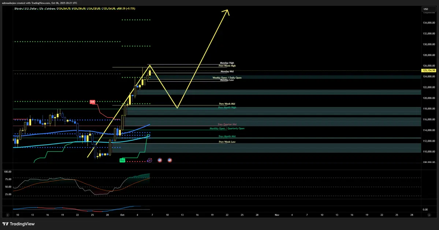This screenshot has height=230, width=439.
Task: Click the 134,000.00 price axis label
Action: pyautogui.click(x=429, y=23)
